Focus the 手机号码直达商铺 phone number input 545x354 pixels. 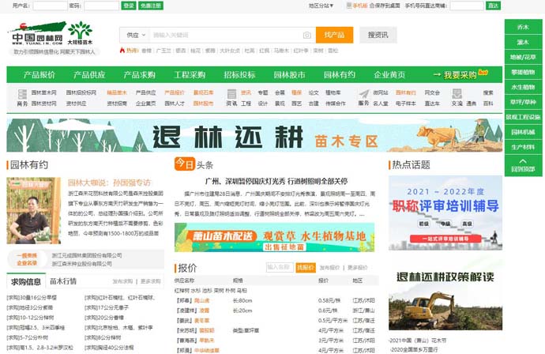click(x=467, y=6)
